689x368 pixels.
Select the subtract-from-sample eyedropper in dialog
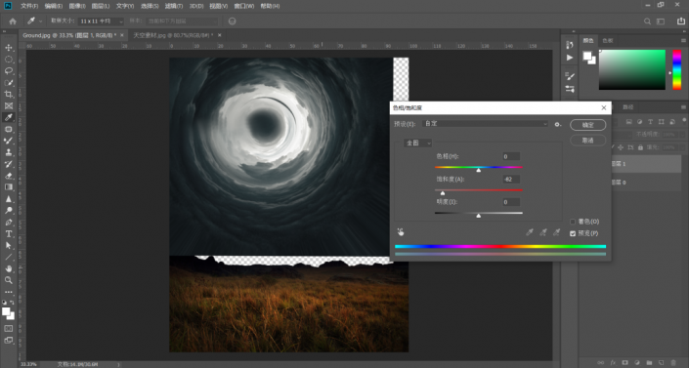556,232
